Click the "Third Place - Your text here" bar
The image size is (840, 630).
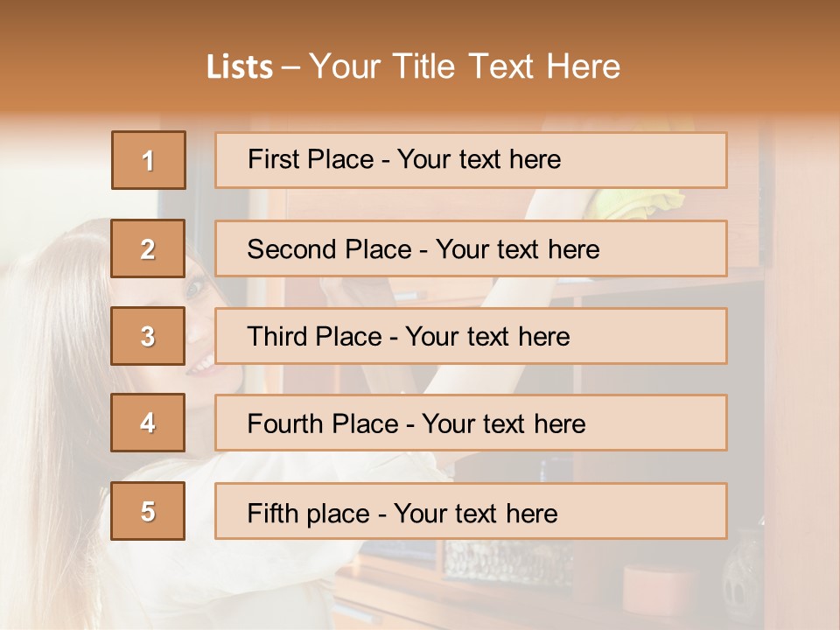[471, 336]
